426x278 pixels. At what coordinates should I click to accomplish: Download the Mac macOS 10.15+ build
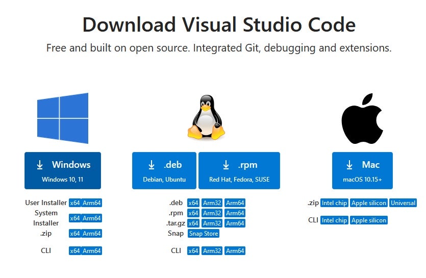[x=362, y=171]
